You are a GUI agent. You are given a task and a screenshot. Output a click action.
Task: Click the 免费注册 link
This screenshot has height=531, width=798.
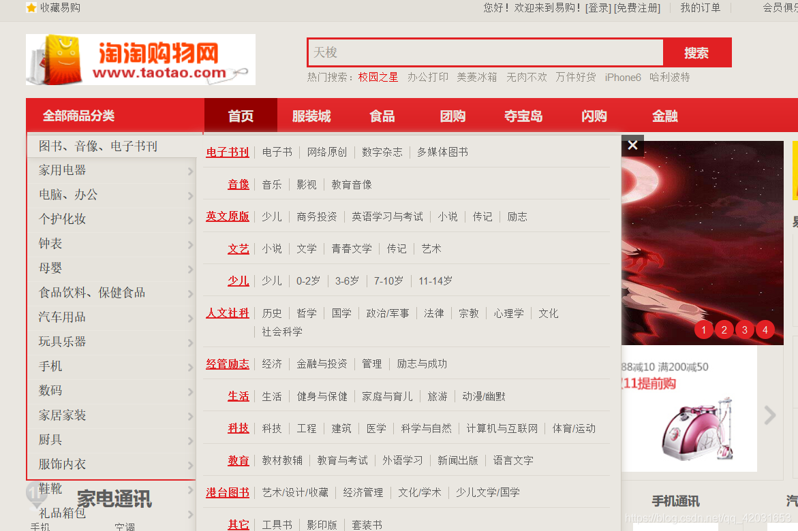(x=637, y=7)
